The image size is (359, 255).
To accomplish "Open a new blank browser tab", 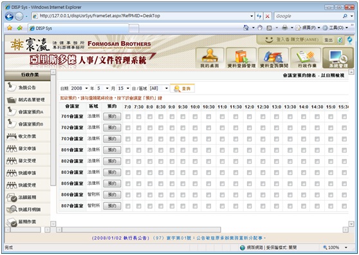I will (134, 28).
